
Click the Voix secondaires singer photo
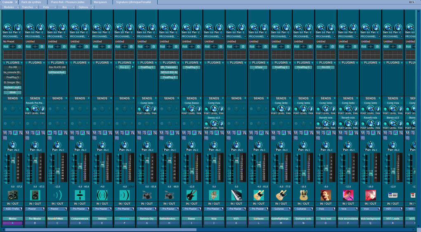348,195
